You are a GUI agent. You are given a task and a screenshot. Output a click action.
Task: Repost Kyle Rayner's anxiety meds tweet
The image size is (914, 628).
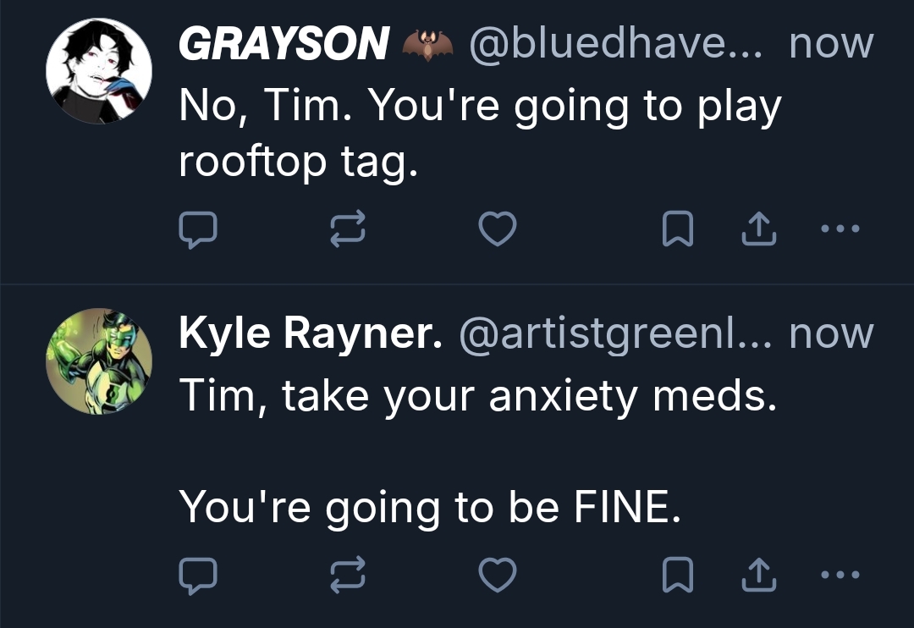tap(347, 576)
